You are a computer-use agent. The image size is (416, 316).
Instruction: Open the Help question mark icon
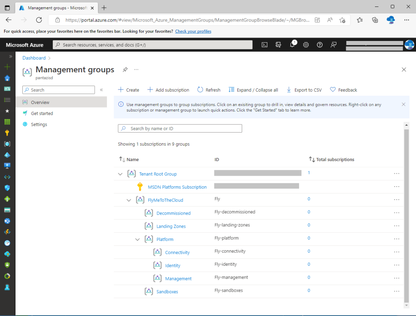tap(320, 45)
